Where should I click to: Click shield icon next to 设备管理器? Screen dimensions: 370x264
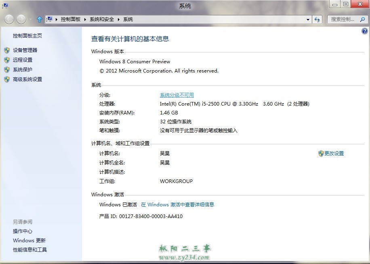pyautogui.click(x=7, y=50)
